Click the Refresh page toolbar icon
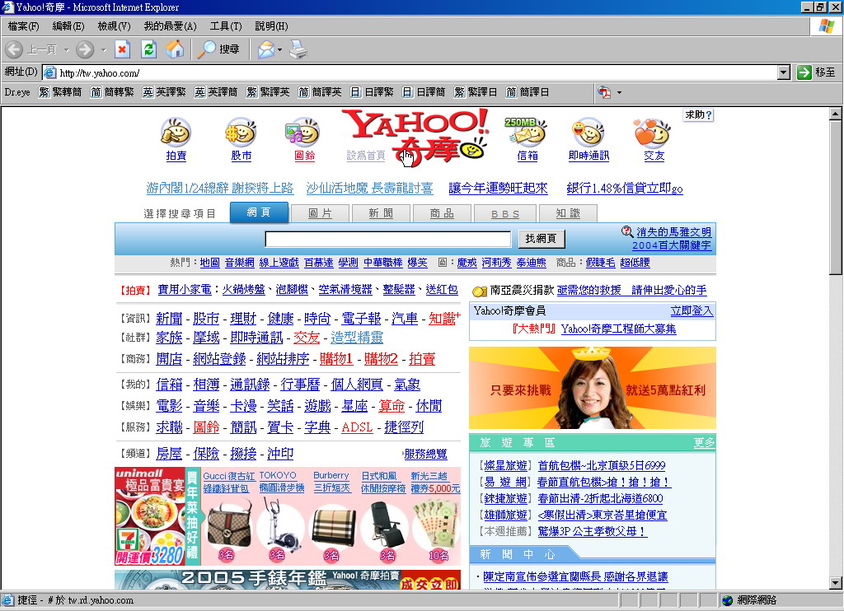Viewport: 844px width, 611px height. (x=148, y=49)
